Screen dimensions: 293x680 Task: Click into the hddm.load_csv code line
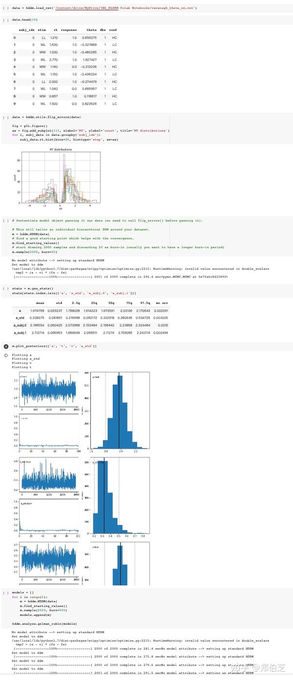click(105, 8)
